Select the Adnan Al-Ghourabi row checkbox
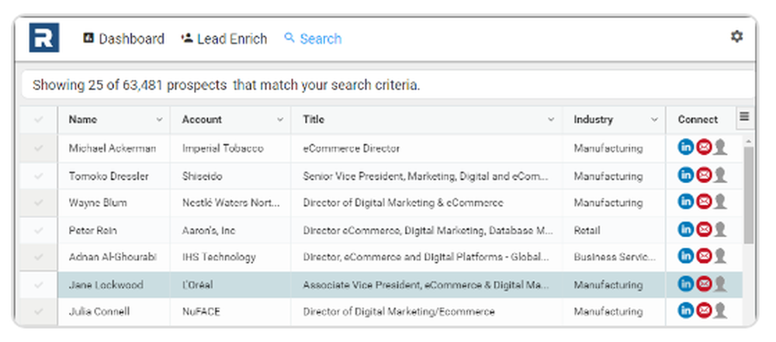The width and height of the screenshot is (776, 342). pyautogui.click(x=39, y=257)
